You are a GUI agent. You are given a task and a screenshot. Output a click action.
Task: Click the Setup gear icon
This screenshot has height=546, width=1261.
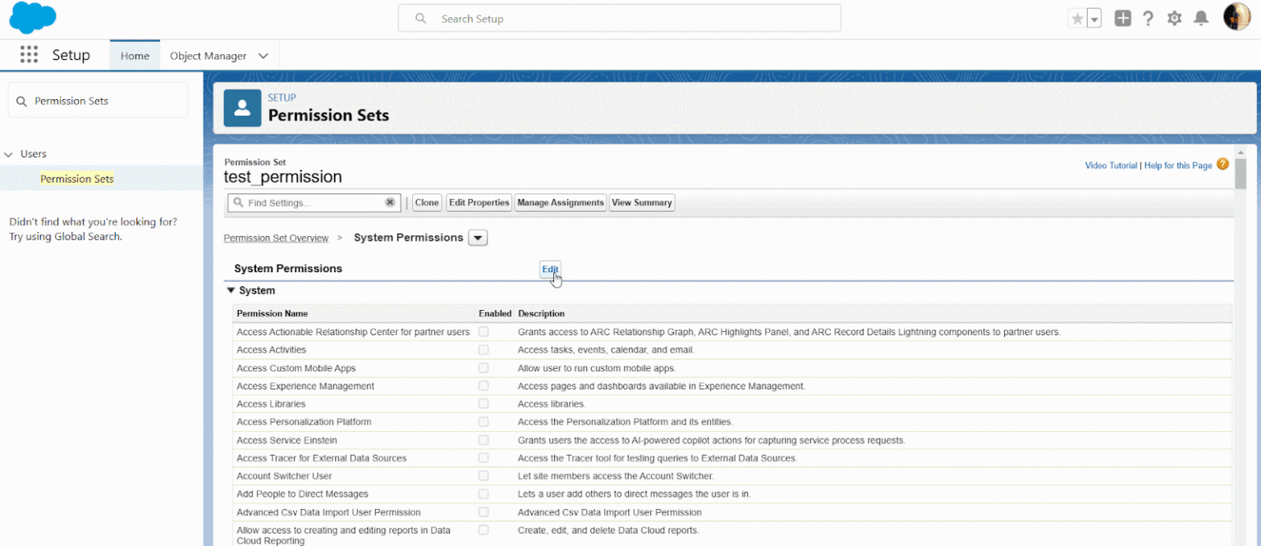click(1175, 19)
